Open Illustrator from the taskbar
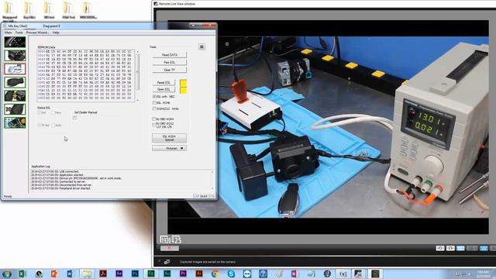The width and height of the screenshot is (496, 279). coord(199,274)
